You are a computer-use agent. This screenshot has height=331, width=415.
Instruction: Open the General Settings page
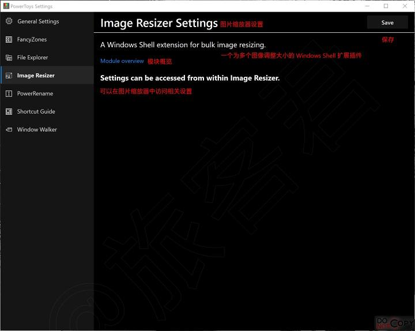38,21
